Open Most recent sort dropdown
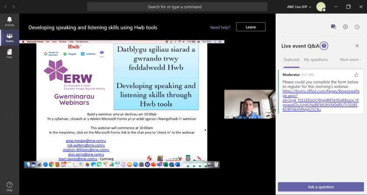 pos(351,59)
